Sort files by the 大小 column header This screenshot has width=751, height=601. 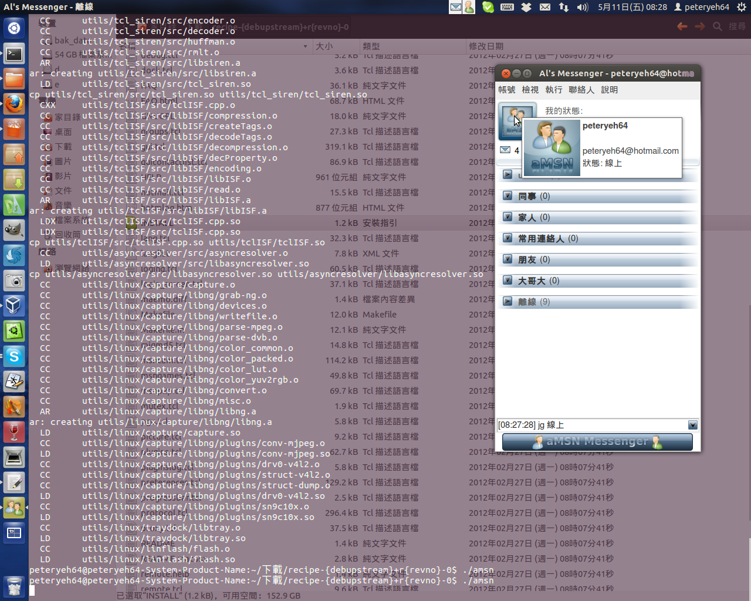click(336, 46)
